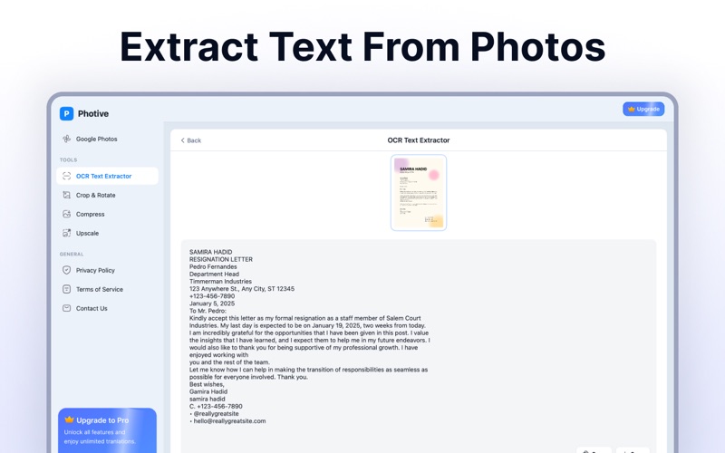Open the Compress tool
The width and height of the screenshot is (725, 453).
pos(107,214)
